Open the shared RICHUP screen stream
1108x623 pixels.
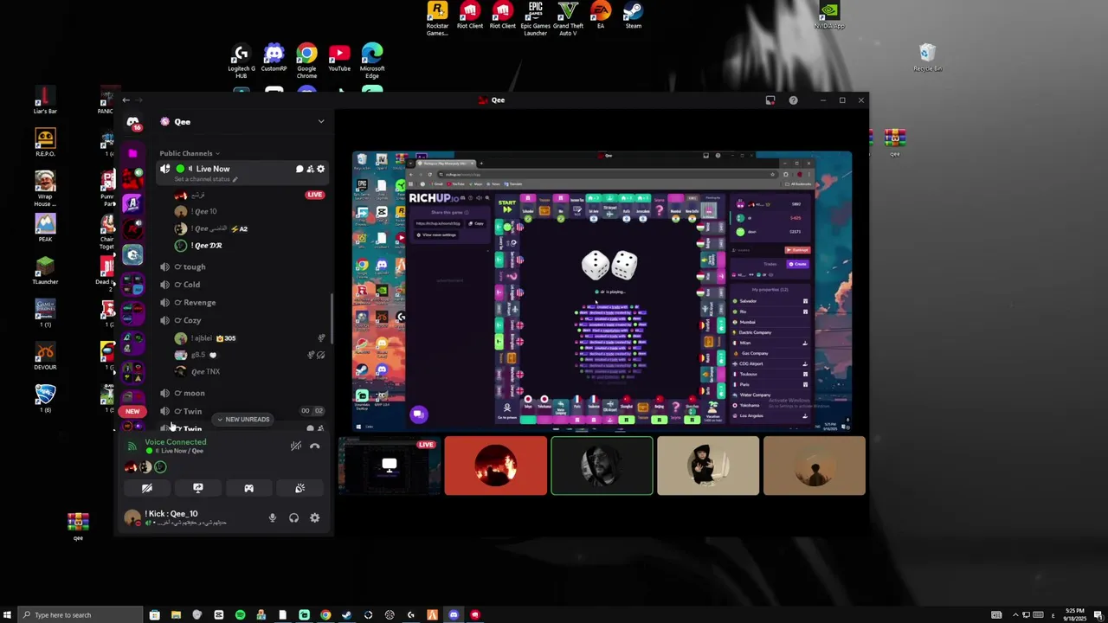click(602, 291)
